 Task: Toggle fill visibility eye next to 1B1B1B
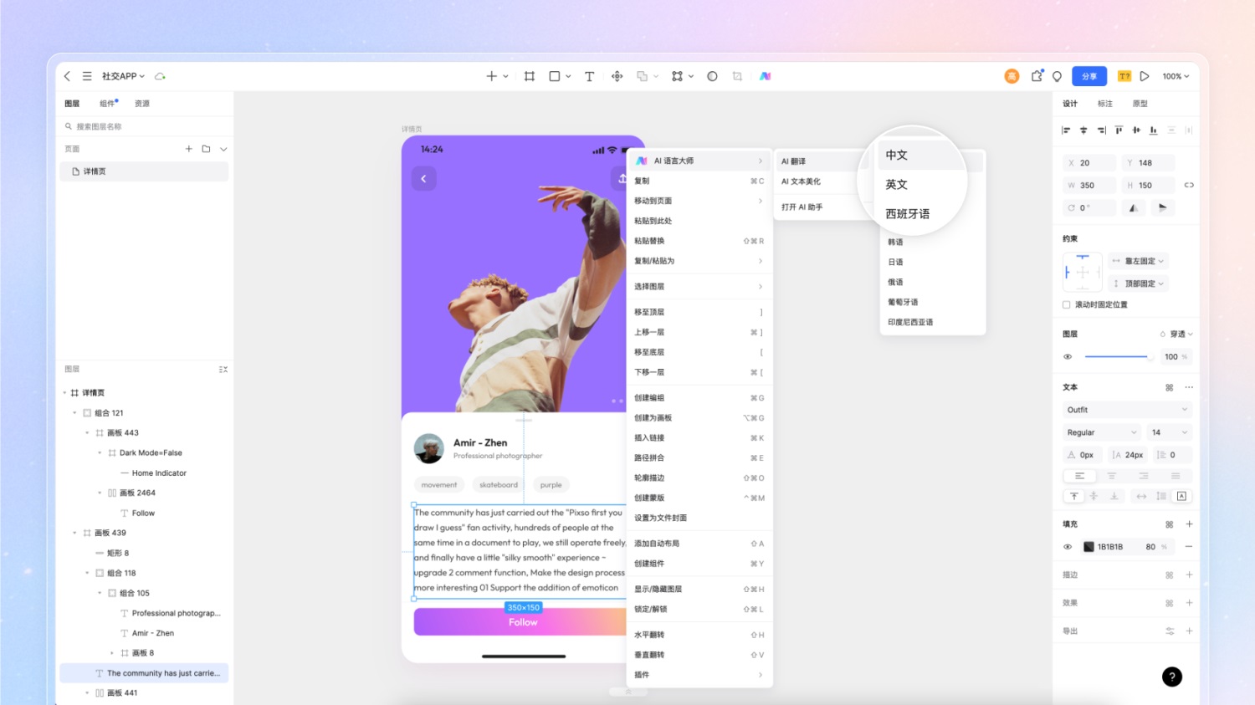(x=1068, y=547)
